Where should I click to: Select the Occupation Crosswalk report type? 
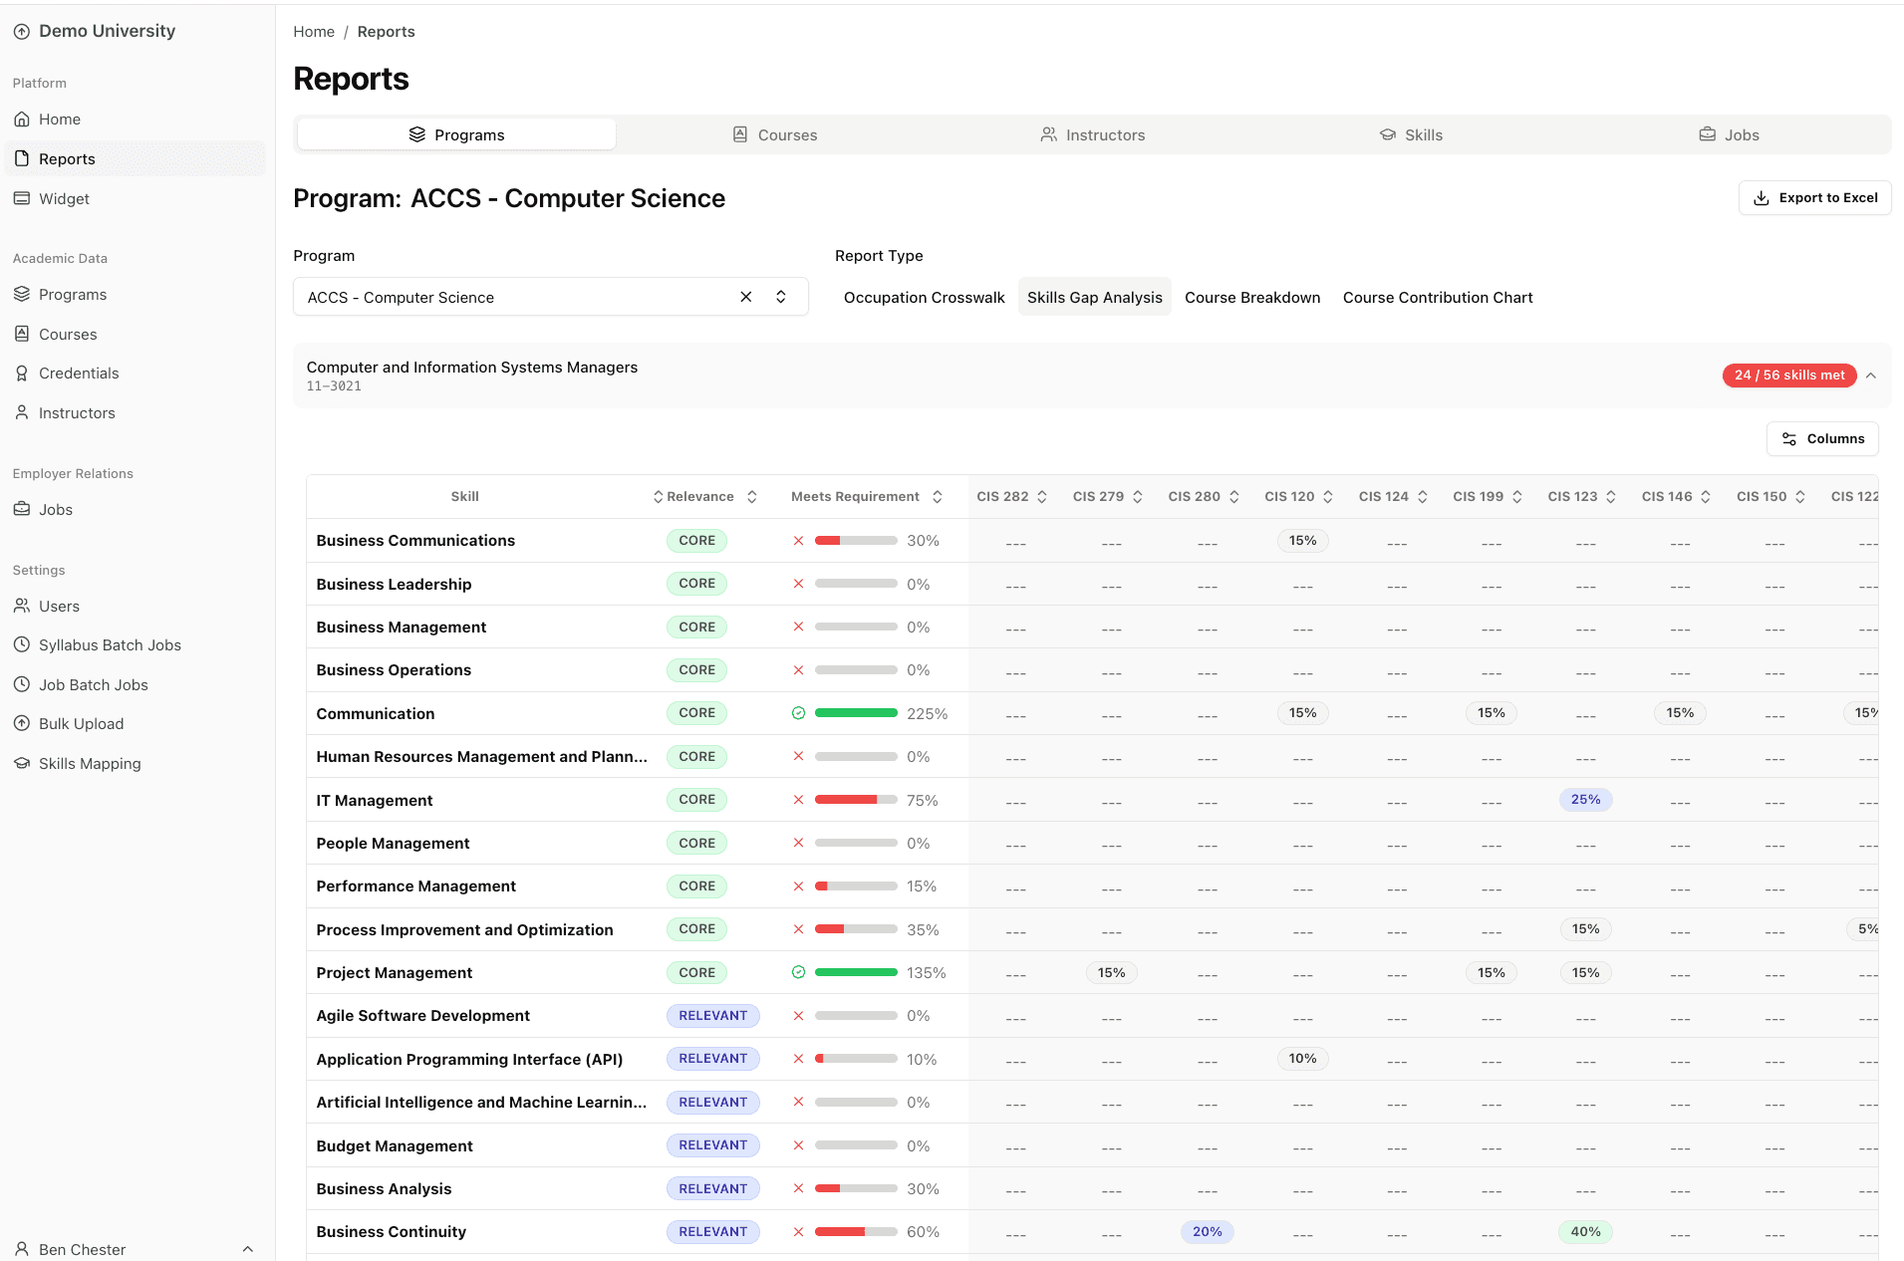tap(924, 297)
